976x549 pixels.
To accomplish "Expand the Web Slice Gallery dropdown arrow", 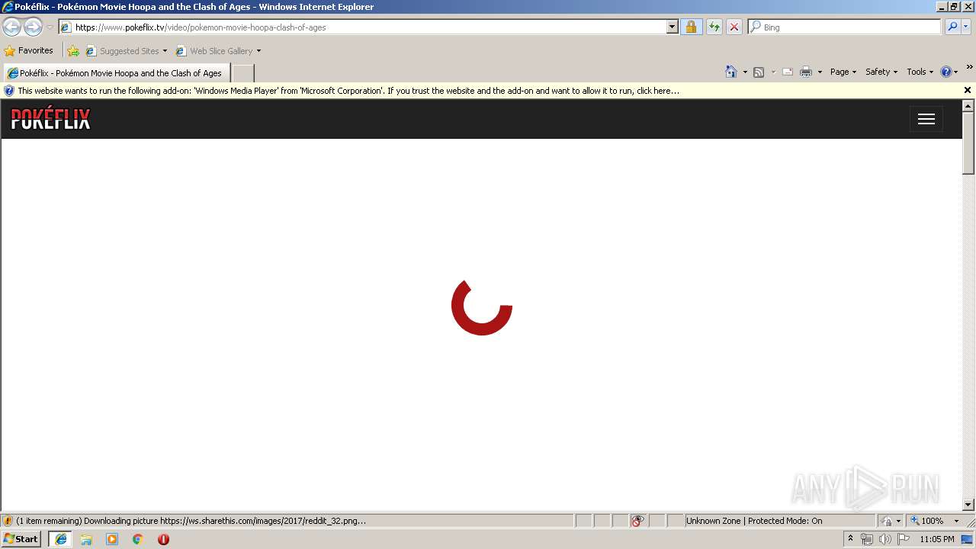I will point(258,51).
